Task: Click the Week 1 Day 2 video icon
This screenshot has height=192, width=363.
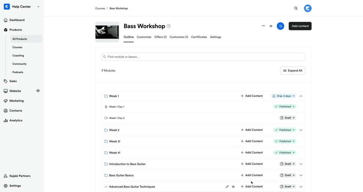Action: [106, 118]
